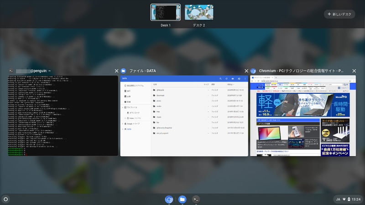Open Chromium from the shelf
This screenshot has height=205, width=365.
[169, 199]
